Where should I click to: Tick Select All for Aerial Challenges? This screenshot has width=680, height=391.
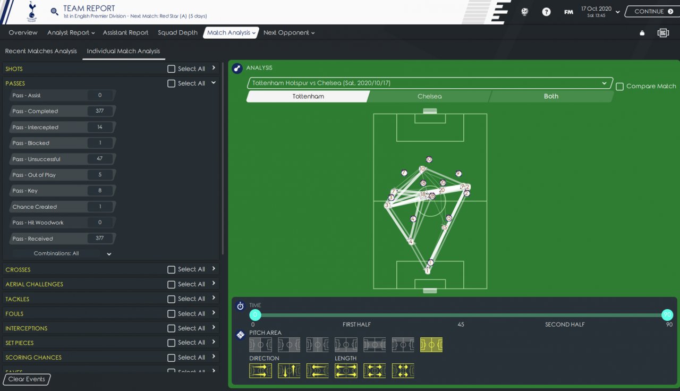(x=171, y=284)
